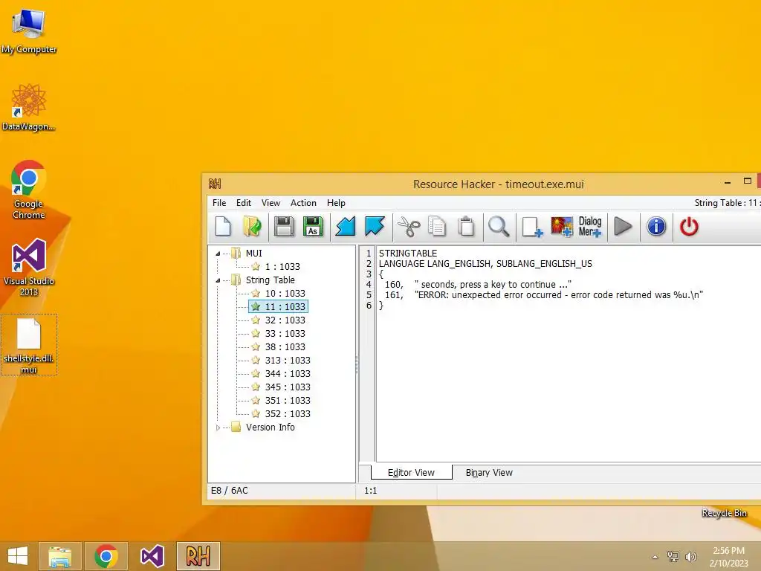Click the Add new resource page-plus icon

(x=532, y=227)
